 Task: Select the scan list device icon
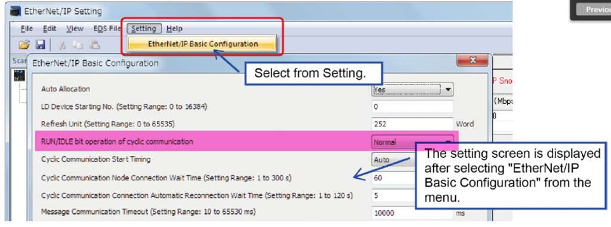tap(19, 76)
